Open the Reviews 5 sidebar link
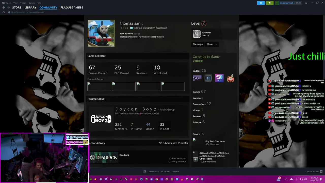The width and height of the screenshot is (325, 183). 199,116
